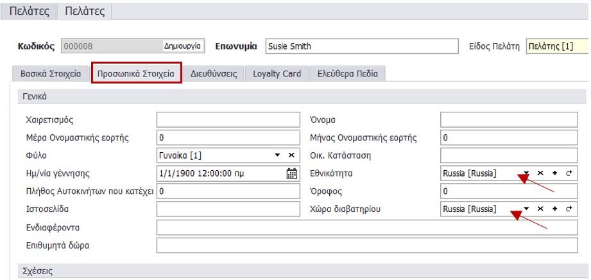Screen dimensions: 591x280
Task: Clear the Χώρα διαβατηρίου value with the X icon
Action: (x=540, y=209)
